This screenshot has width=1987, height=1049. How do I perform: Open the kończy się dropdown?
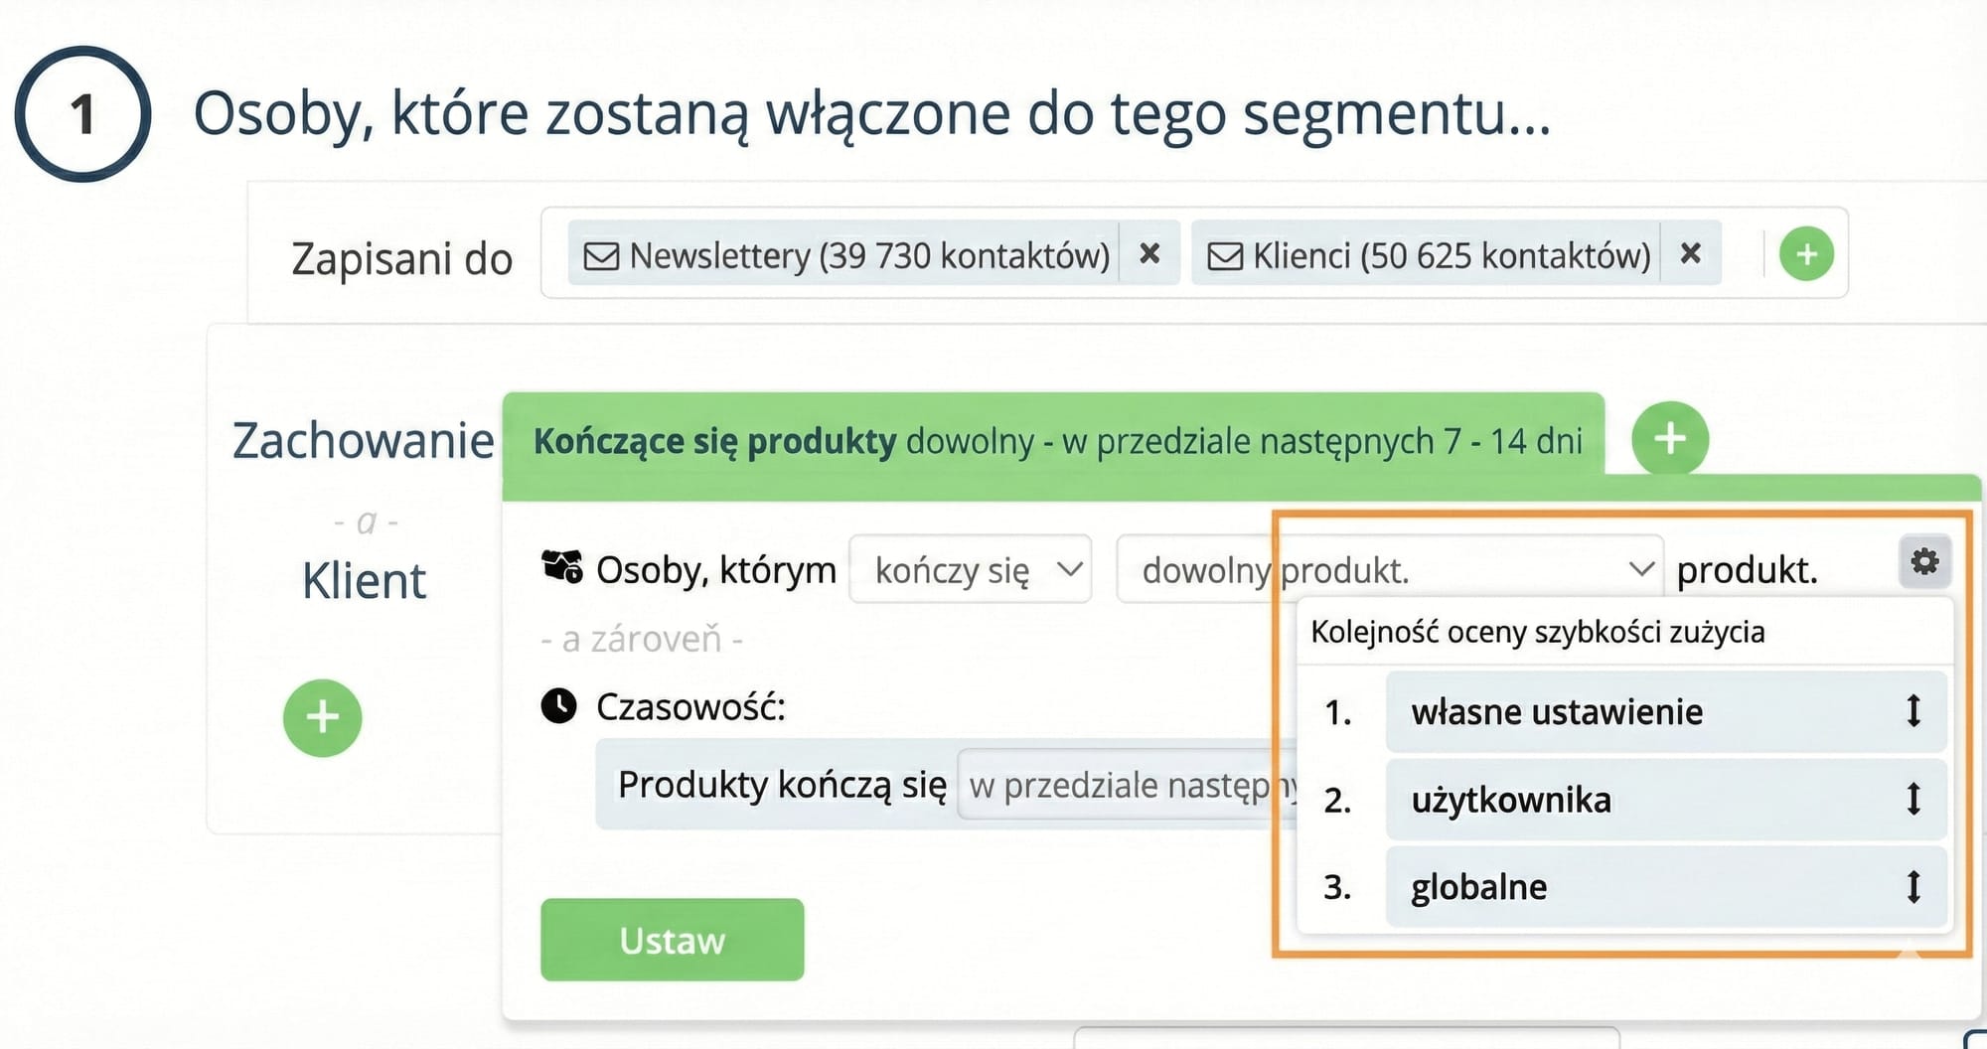(969, 568)
